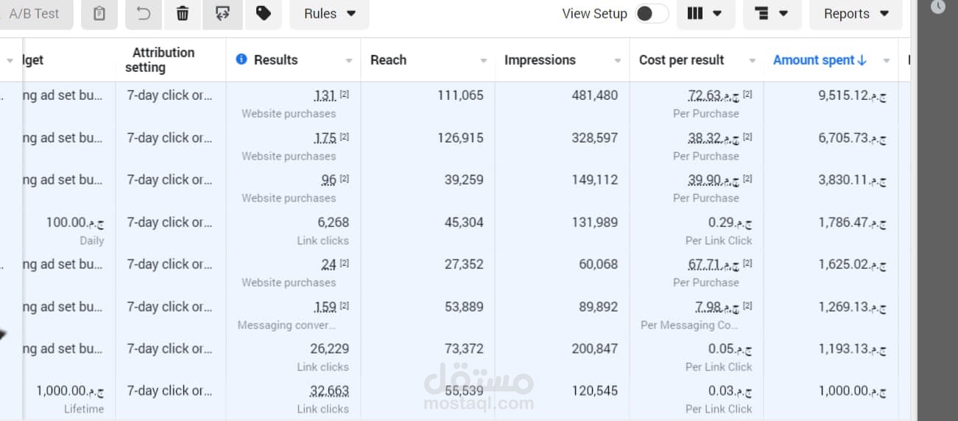Open the Reports dropdown menu
958x421 pixels.
[856, 13]
